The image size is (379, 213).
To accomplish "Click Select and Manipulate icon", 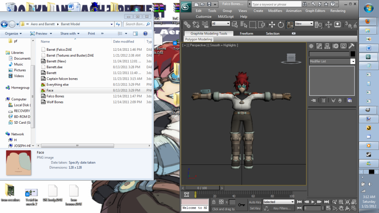I will coord(329,24).
